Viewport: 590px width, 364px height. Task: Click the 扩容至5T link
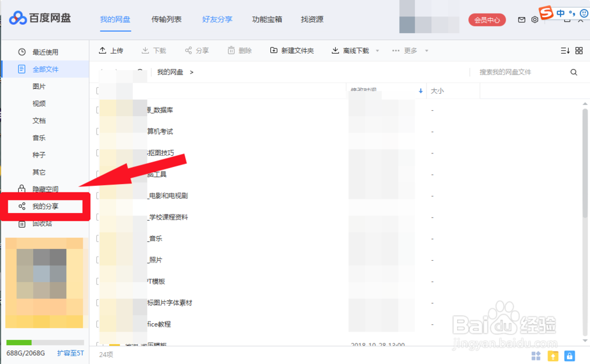coord(70,352)
